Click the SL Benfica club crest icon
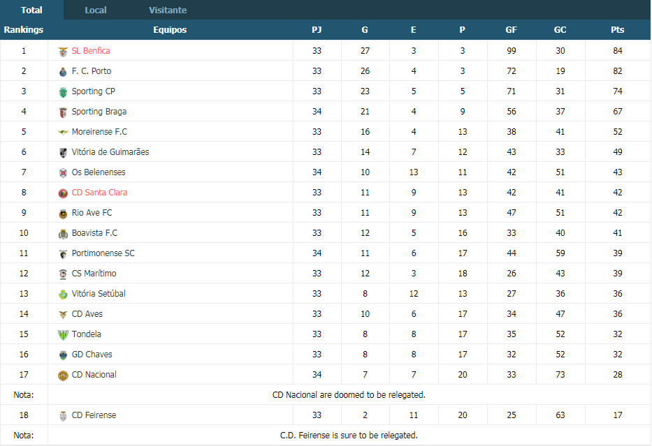The width and height of the screenshot is (652, 446). pyautogui.click(x=63, y=52)
